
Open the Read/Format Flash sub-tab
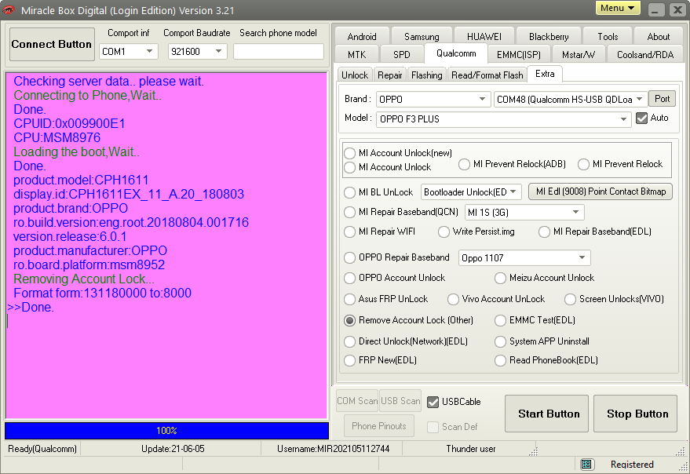487,75
